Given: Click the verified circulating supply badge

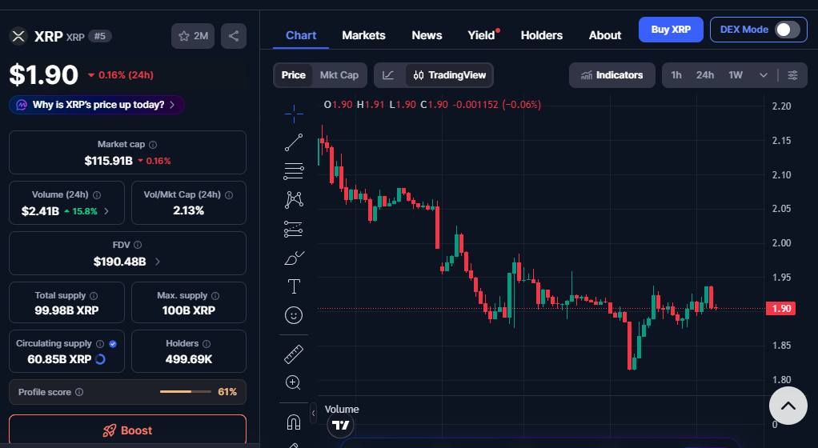Looking at the screenshot, I should (113, 344).
